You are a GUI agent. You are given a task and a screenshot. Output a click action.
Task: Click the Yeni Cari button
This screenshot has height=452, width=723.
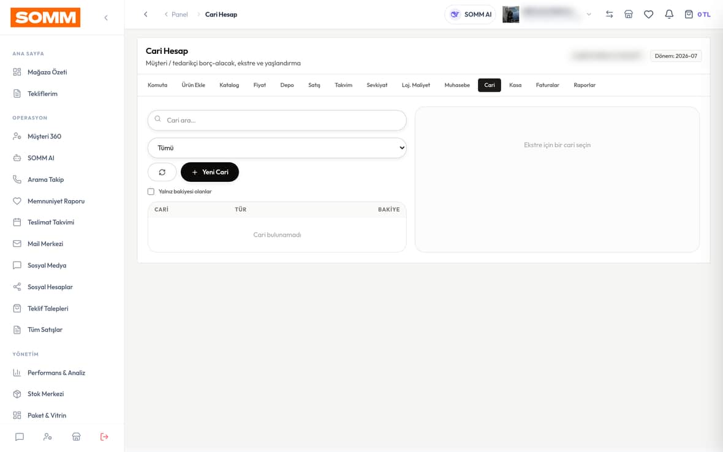point(210,172)
